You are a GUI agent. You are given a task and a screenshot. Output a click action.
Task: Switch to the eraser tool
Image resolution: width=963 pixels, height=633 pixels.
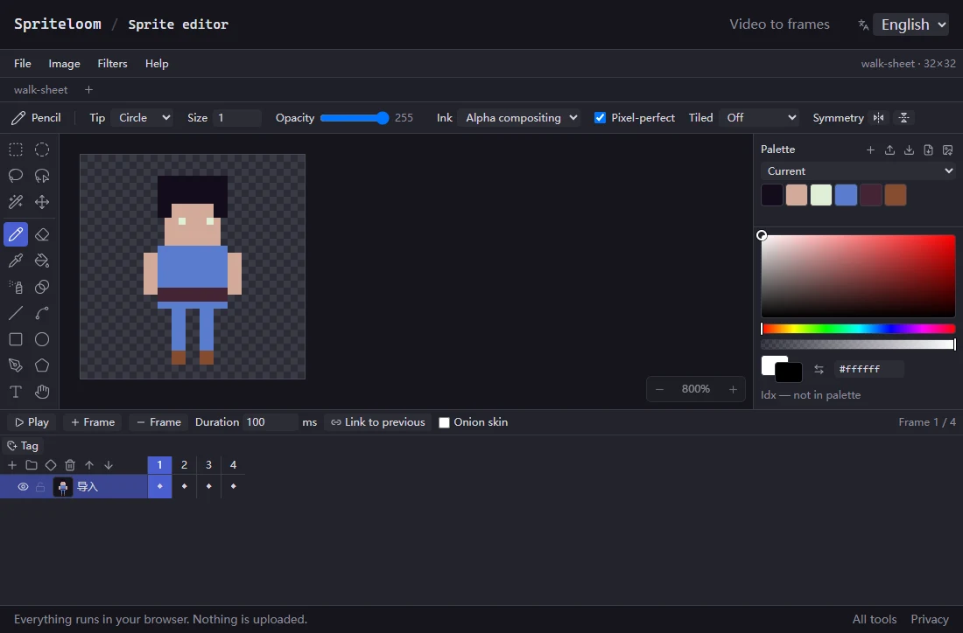[42, 234]
